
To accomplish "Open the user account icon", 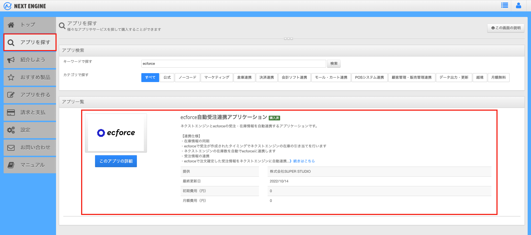I will tap(518, 5).
